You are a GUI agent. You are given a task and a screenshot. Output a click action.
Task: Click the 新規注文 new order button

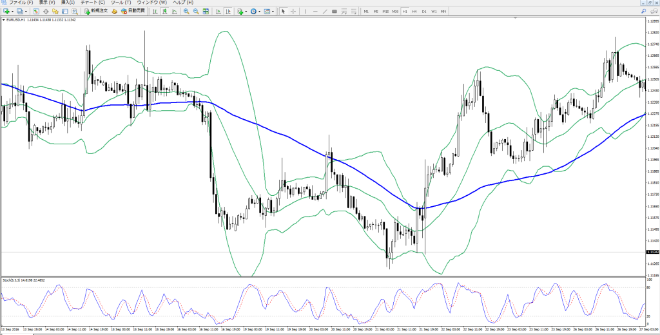(x=95, y=12)
